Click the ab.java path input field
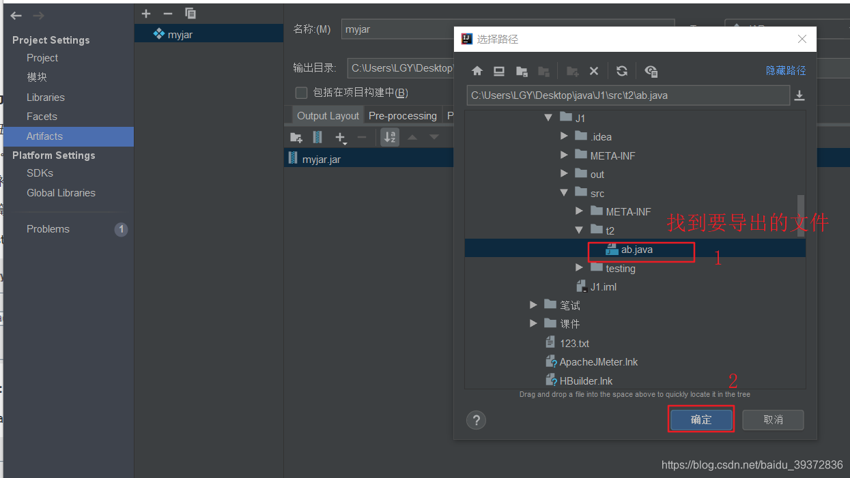 (628, 95)
